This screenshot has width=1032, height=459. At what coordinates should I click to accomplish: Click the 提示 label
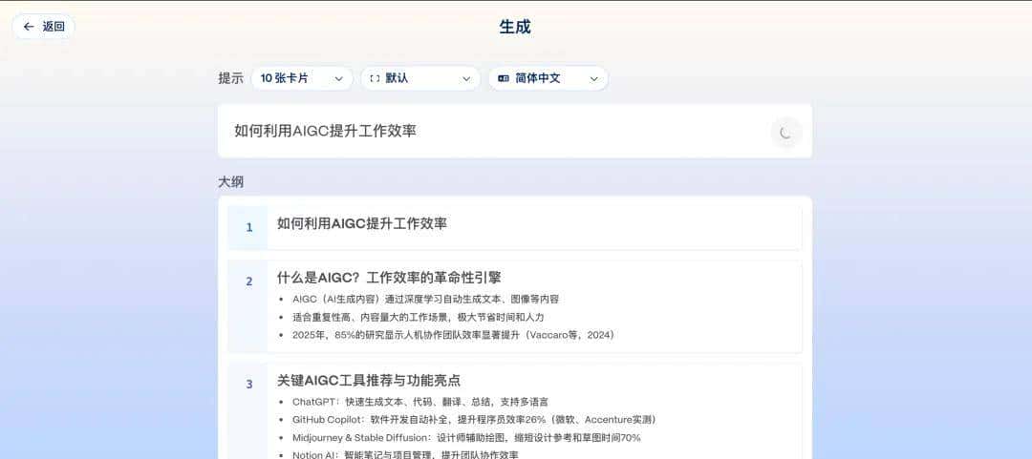tap(231, 78)
